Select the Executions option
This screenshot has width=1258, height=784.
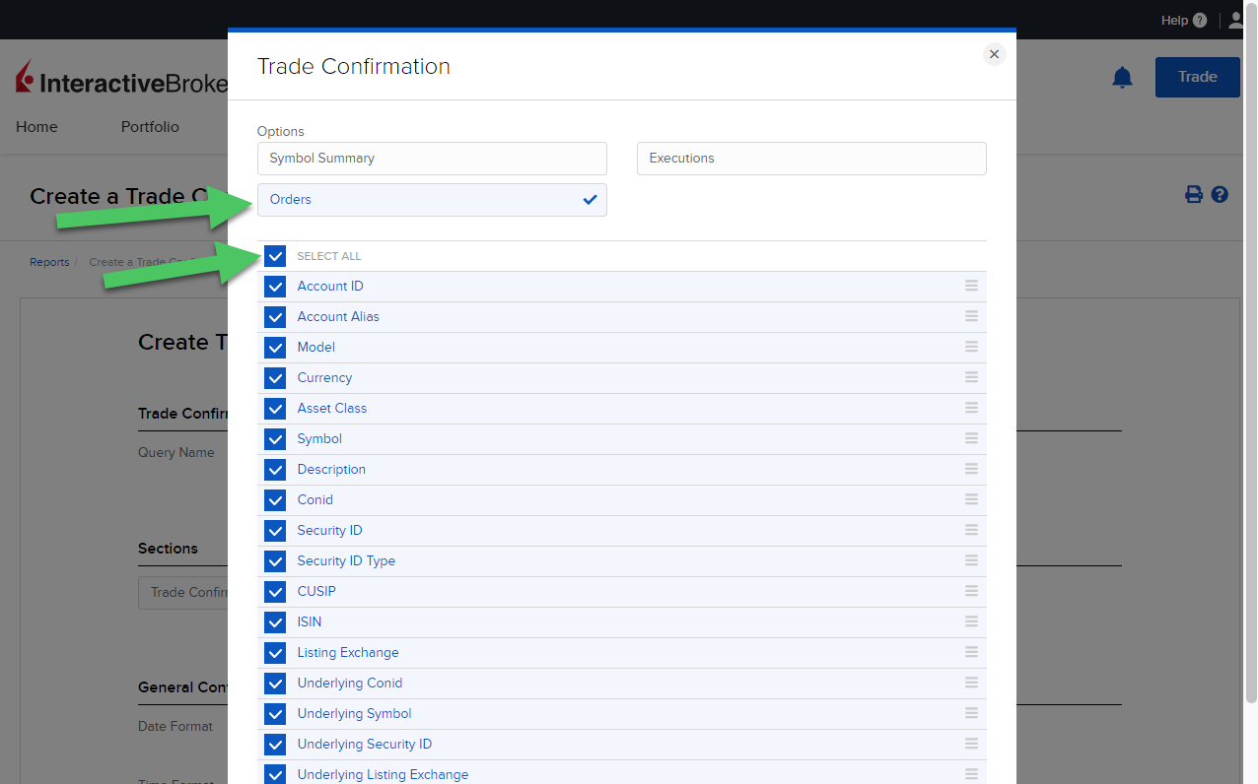point(810,159)
